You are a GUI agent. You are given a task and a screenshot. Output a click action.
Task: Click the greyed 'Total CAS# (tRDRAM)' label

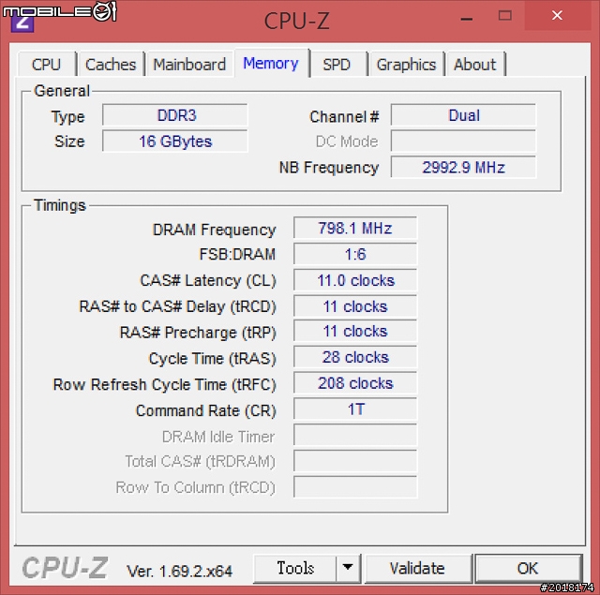click(x=200, y=462)
